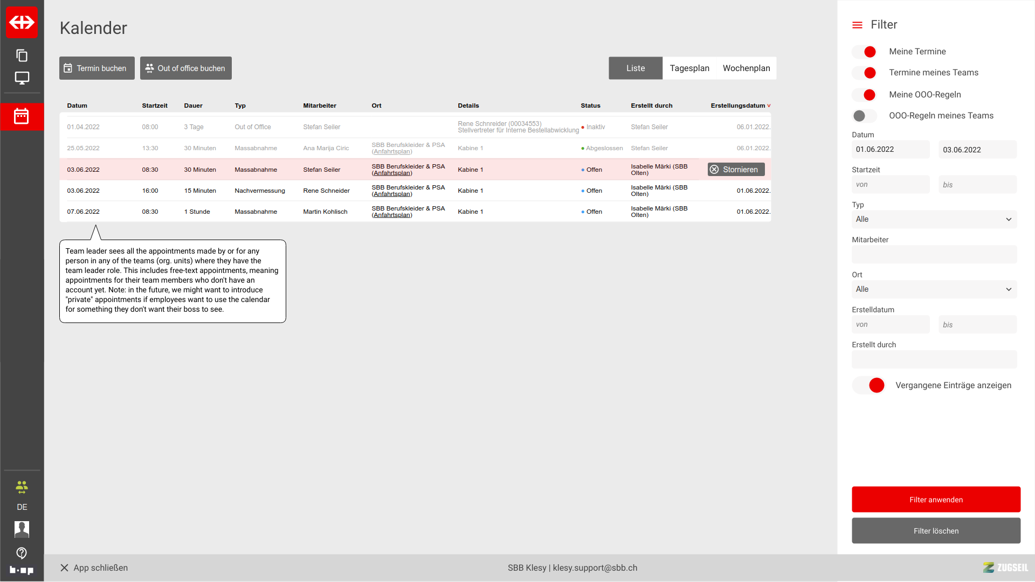Click the Mitarbeiter filter input field
This screenshot has width=1035, height=582.
(x=934, y=254)
